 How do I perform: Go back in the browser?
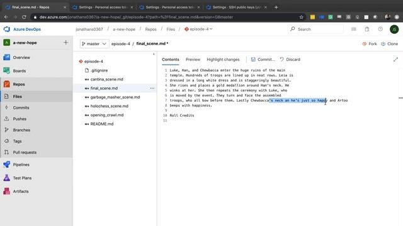pyautogui.click(x=6, y=17)
